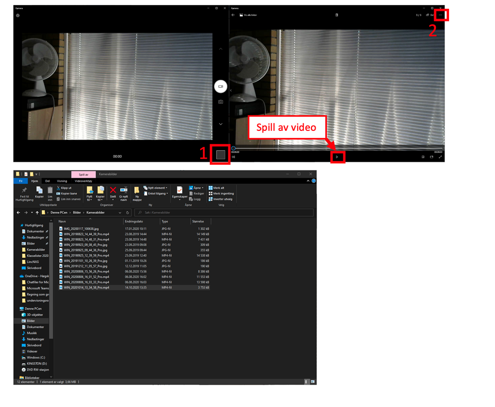Switch to the Visning ribbon tab
Viewport: 495px width, 407px height.
click(x=62, y=181)
